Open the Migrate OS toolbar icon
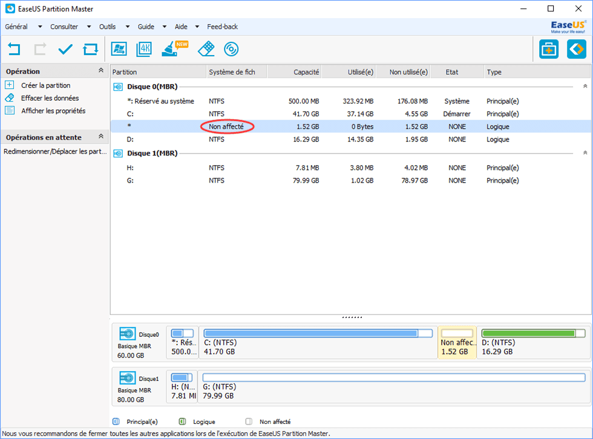The image size is (593, 439). 119,50
